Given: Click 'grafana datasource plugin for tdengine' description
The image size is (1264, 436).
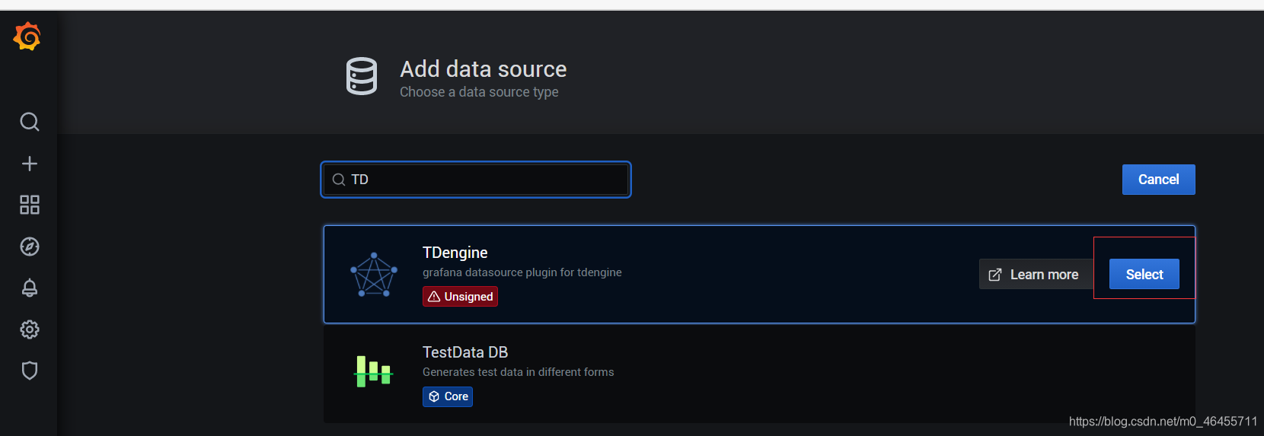Looking at the screenshot, I should click(x=522, y=272).
